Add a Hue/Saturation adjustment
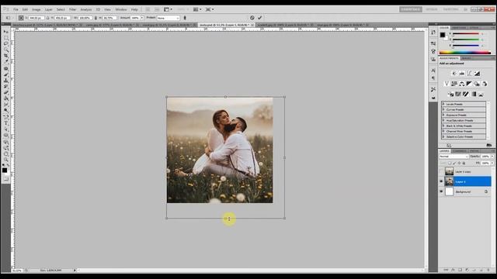This screenshot has height=279, width=497. click(454, 84)
